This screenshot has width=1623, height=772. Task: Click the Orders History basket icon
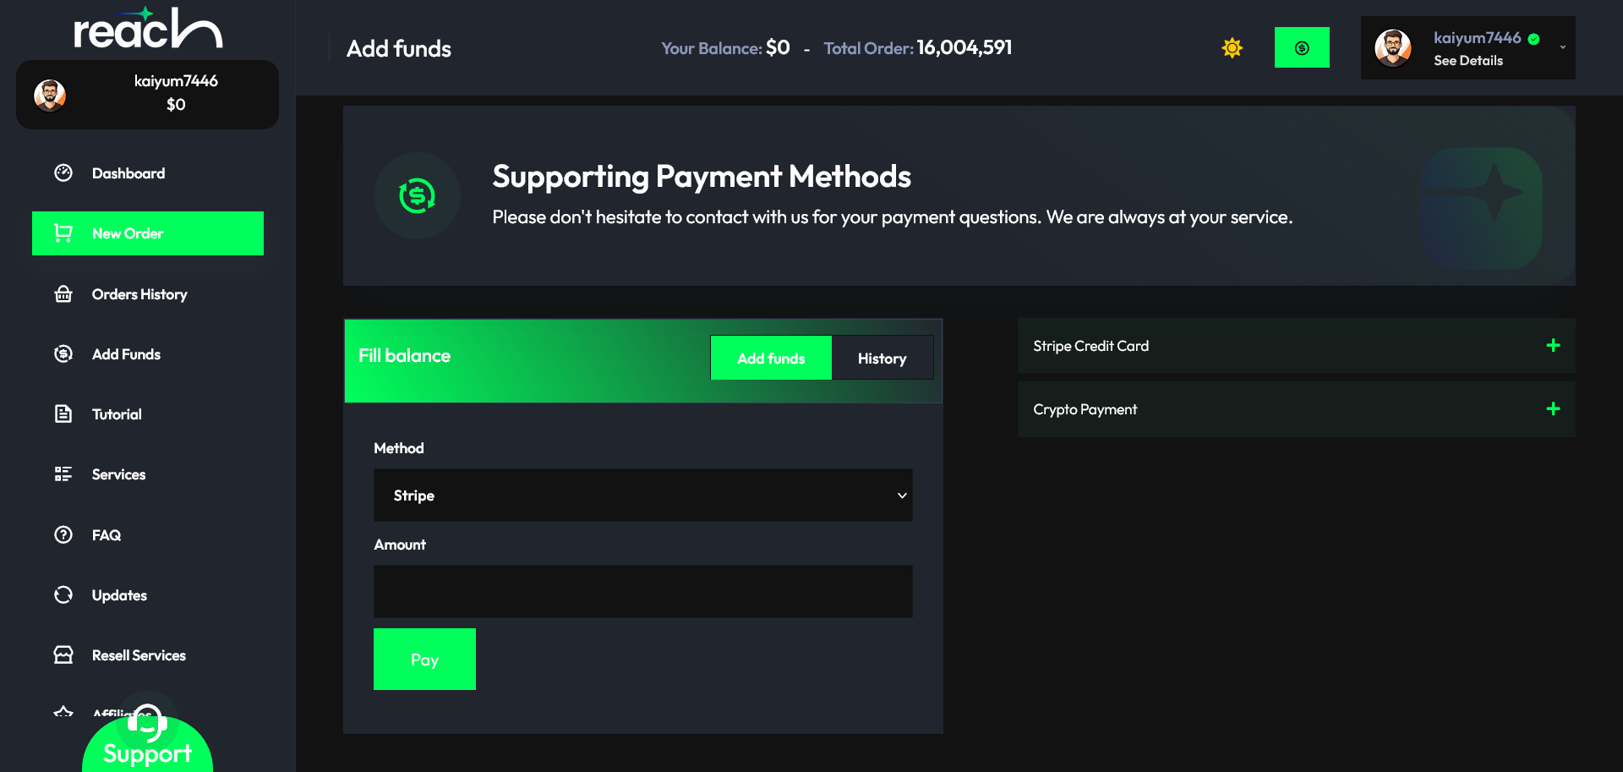pyautogui.click(x=63, y=294)
